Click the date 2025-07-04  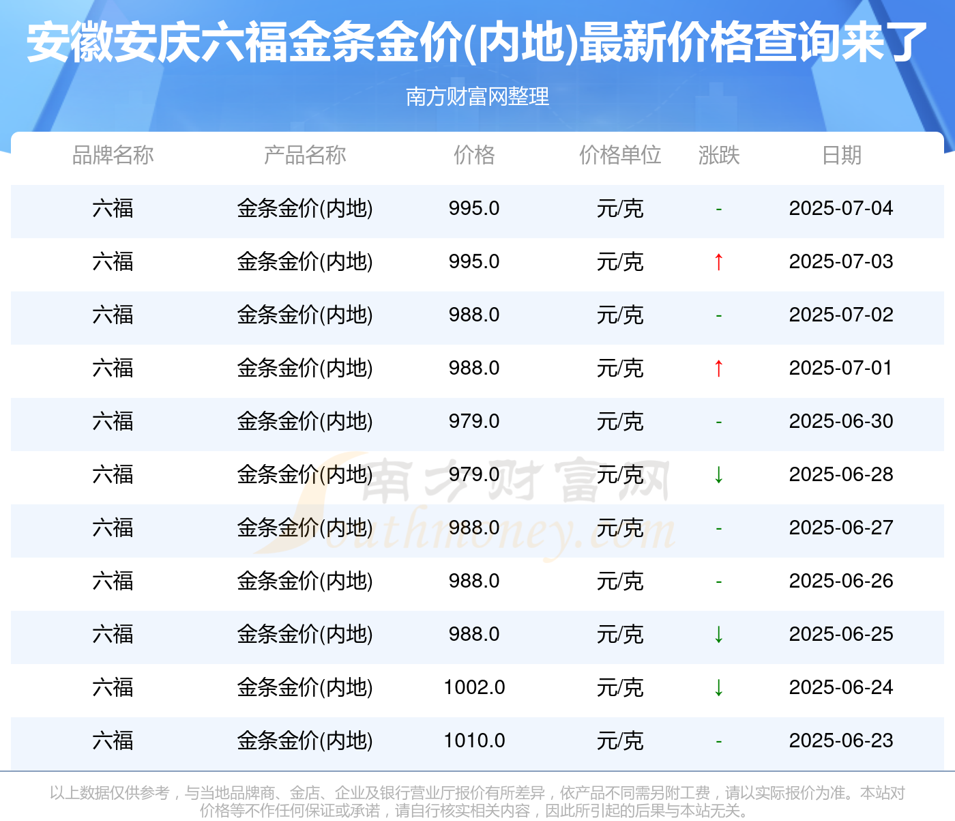click(841, 208)
